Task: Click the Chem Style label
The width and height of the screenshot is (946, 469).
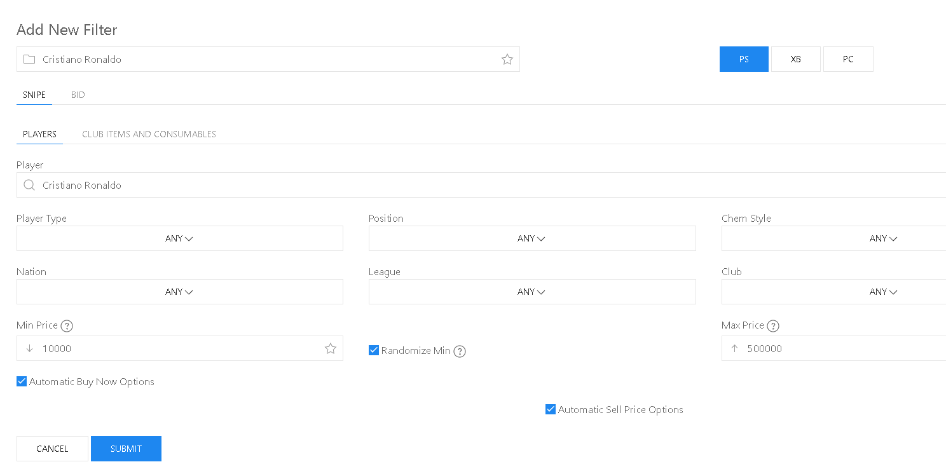Action: coord(746,219)
